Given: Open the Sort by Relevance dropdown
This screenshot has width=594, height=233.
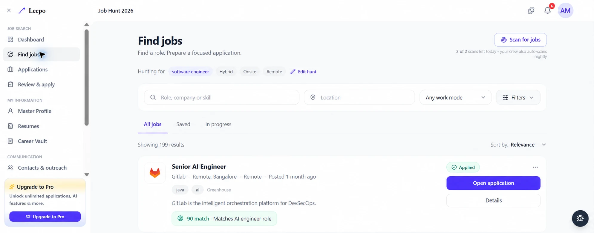Looking at the screenshot, I should (x=518, y=145).
